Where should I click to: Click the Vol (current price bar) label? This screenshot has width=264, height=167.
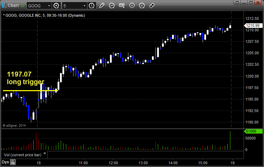pos(23,155)
